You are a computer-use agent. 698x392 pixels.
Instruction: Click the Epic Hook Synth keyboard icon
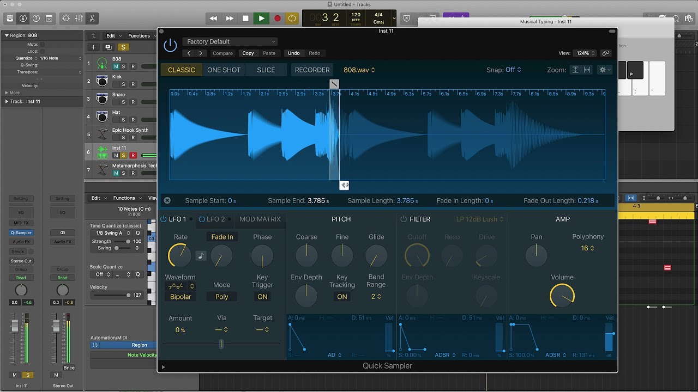pos(102,134)
